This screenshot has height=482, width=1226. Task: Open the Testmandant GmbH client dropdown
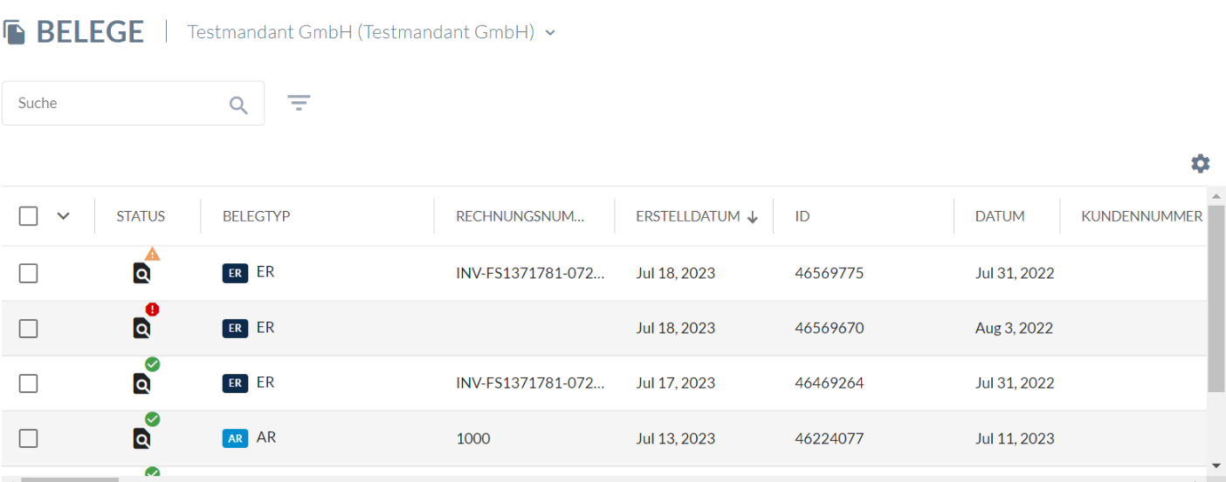(x=371, y=32)
